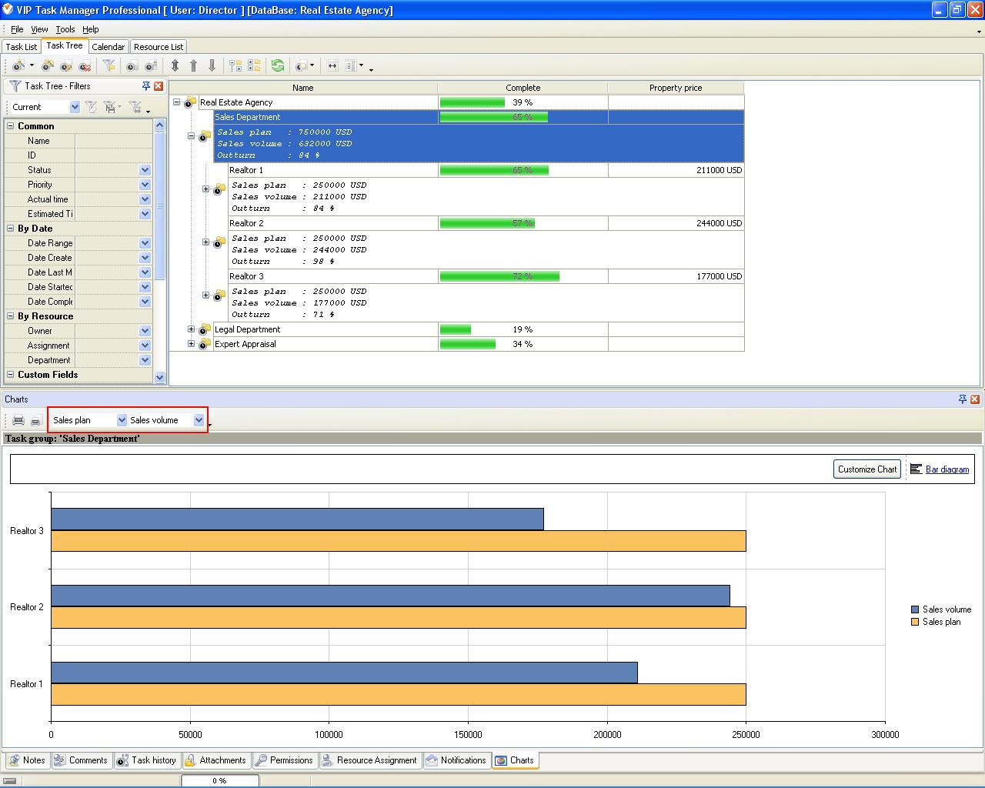Click the bar diagram icon beside link
Image resolution: width=985 pixels, height=788 pixels.
[x=916, y=469]
